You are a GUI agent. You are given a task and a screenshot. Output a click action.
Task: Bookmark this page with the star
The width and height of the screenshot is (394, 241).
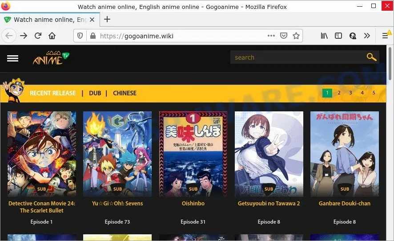point(296,36)
